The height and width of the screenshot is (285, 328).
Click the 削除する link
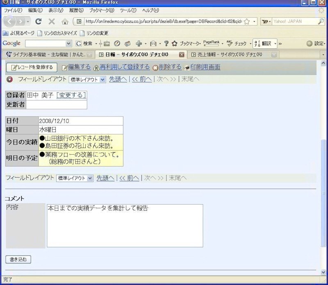pyautogui.click(x=170, y=67)
